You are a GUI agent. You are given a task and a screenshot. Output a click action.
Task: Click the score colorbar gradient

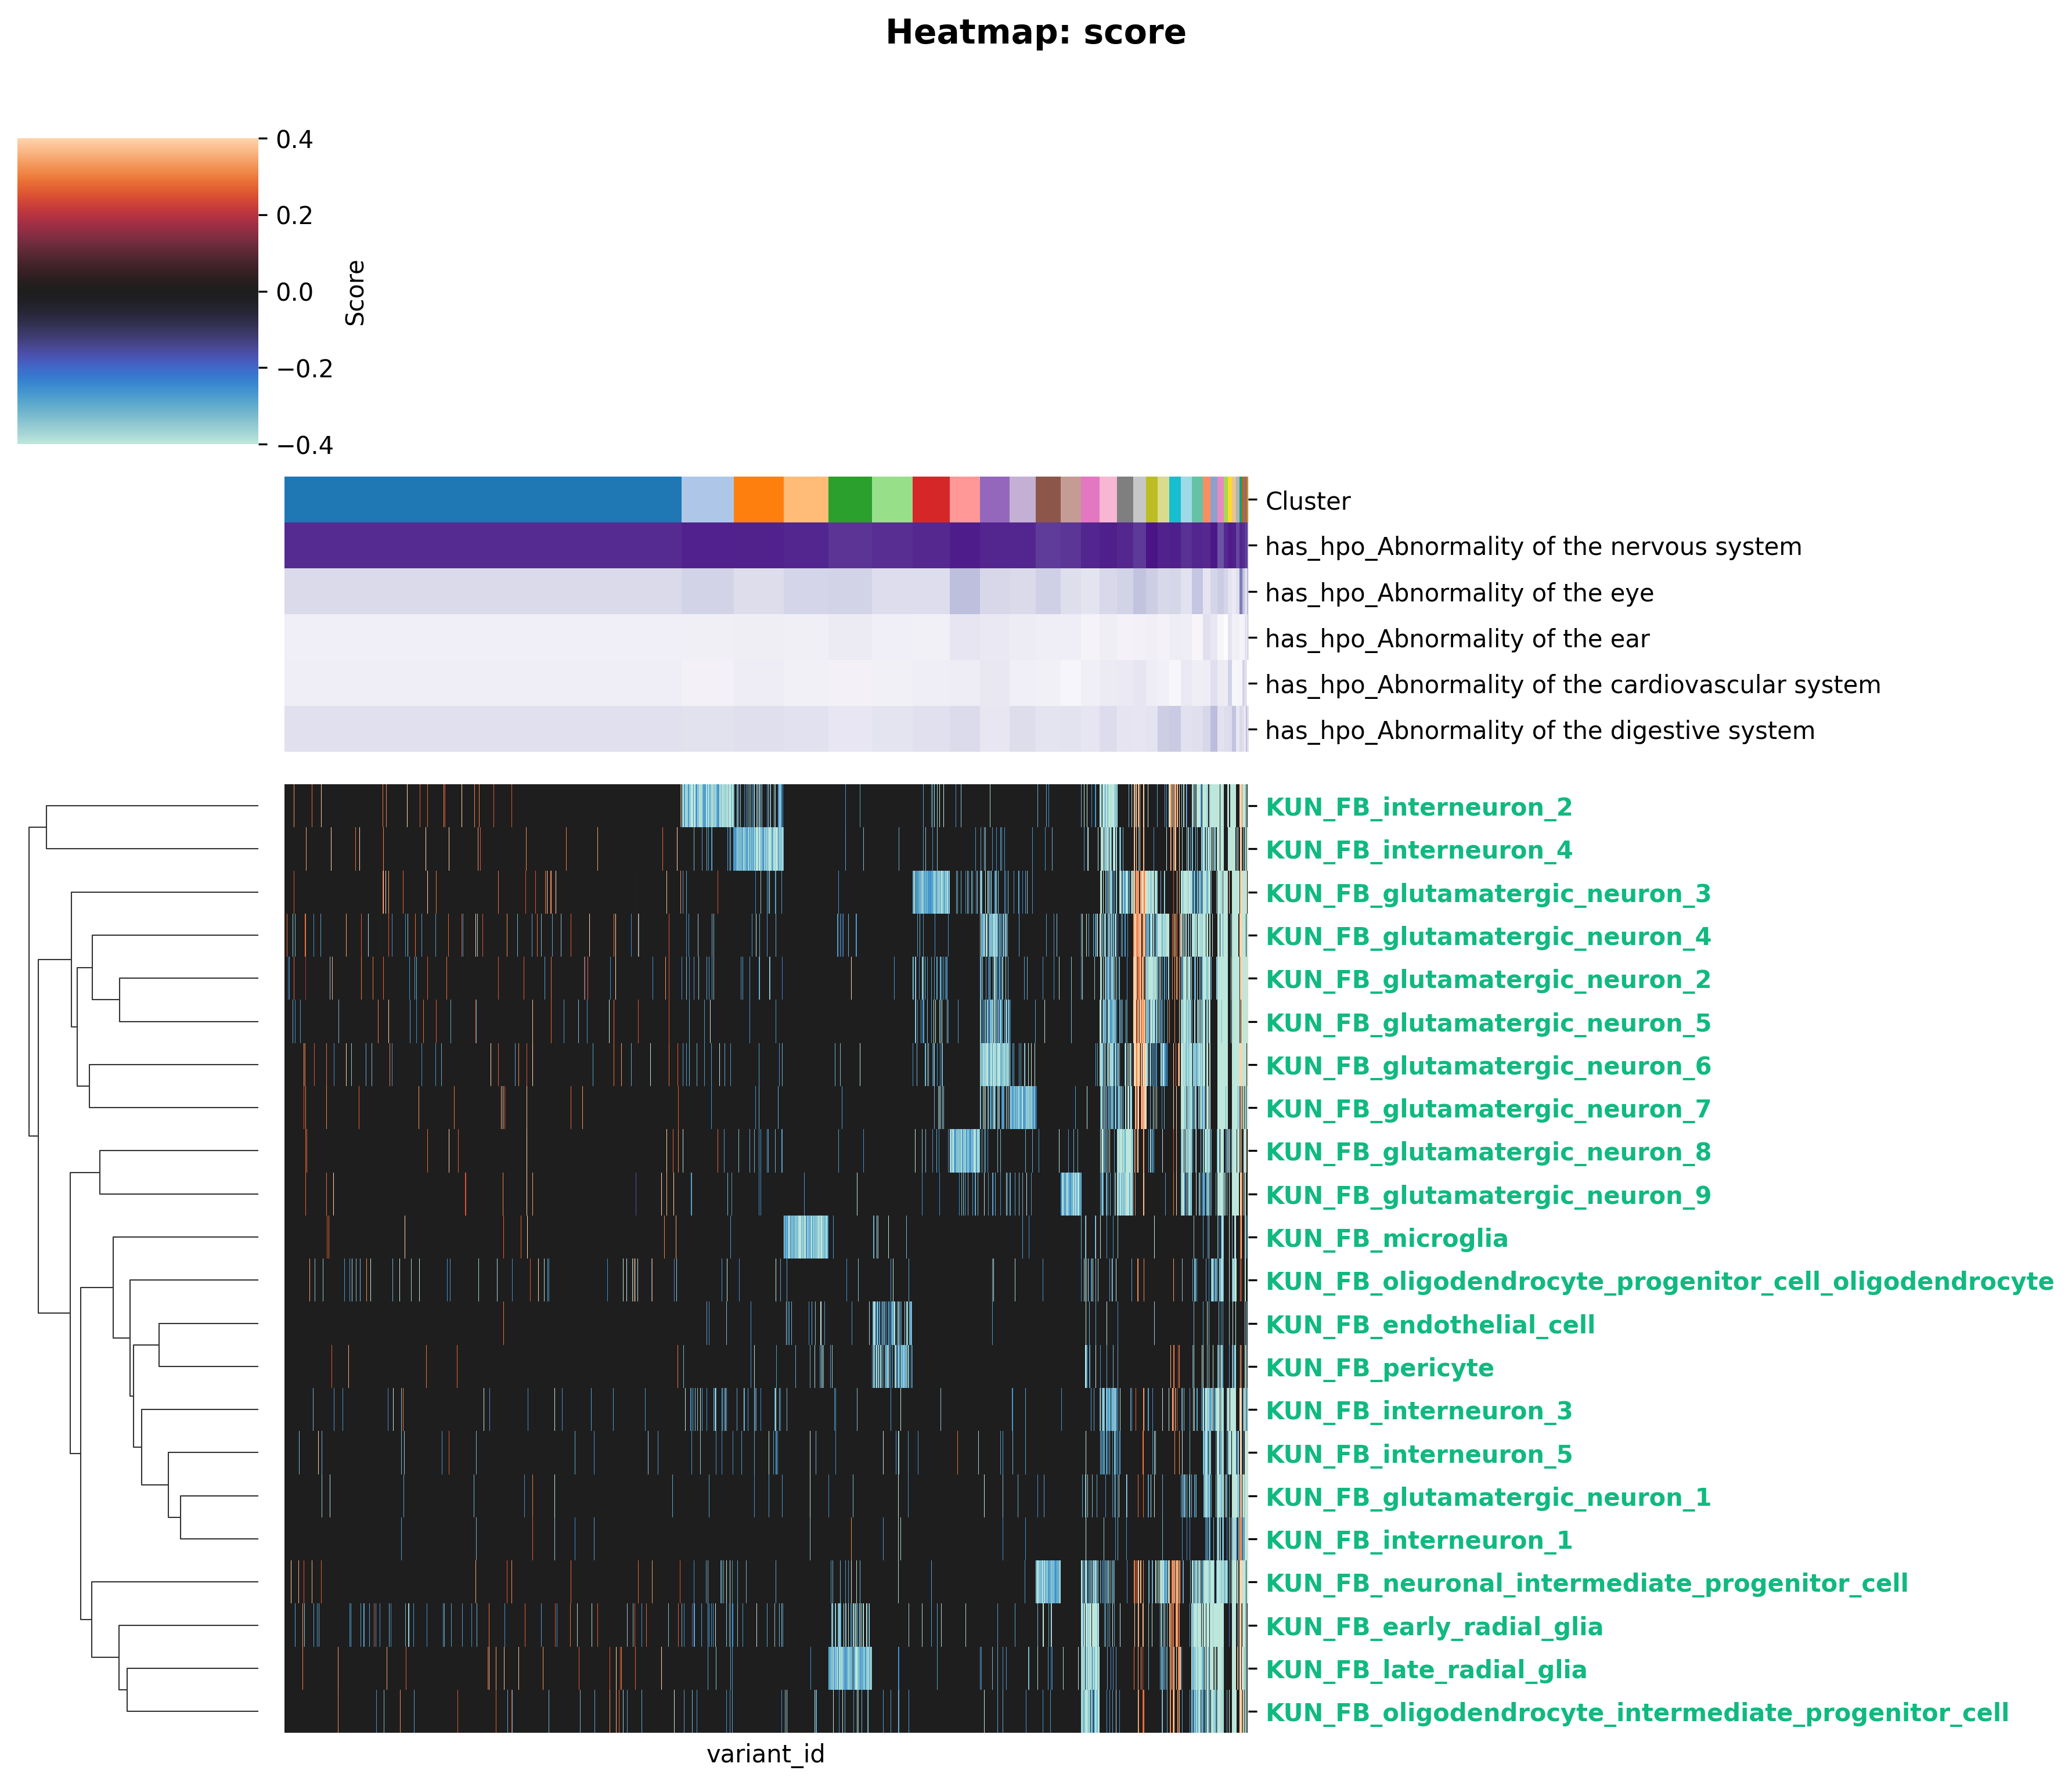click(x=137, y=290)
